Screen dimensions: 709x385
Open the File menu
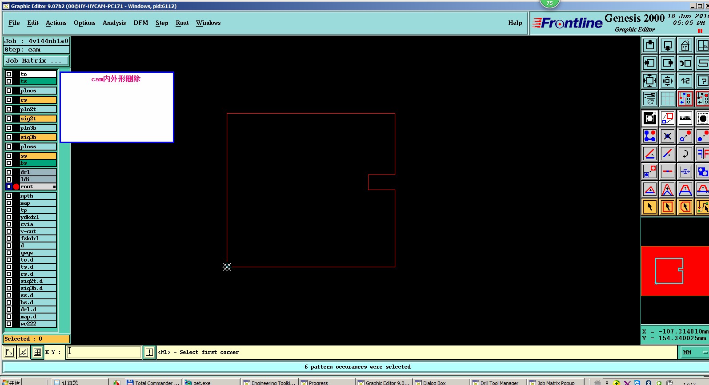coord(14,23)
